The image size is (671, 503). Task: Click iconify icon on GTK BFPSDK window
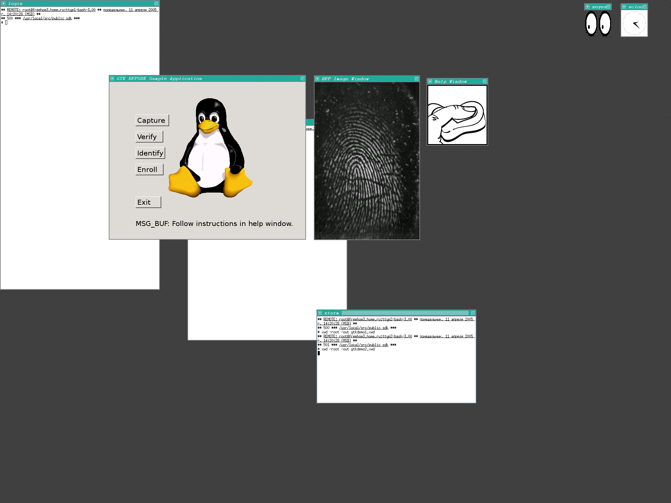112,78
